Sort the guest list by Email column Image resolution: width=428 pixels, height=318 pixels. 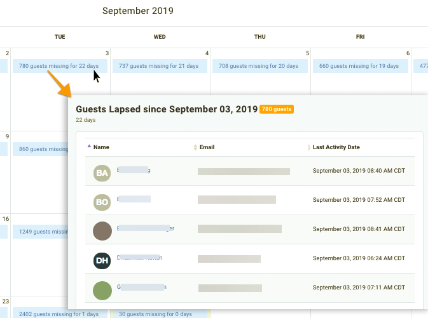pyautogui.click(x=207, y=147)
